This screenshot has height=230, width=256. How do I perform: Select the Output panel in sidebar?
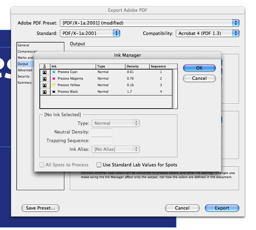click(23, 64)
